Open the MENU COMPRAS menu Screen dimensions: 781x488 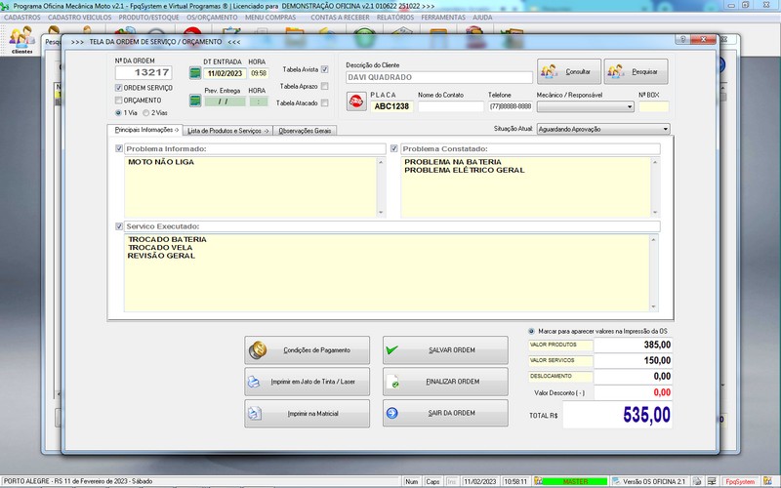pyautogui.click(x=270, y=18)
